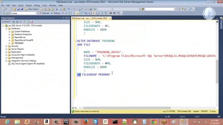Open Firefox from the taskbar
The width and height of the screenshot is (223, 125).
[86, 122]
